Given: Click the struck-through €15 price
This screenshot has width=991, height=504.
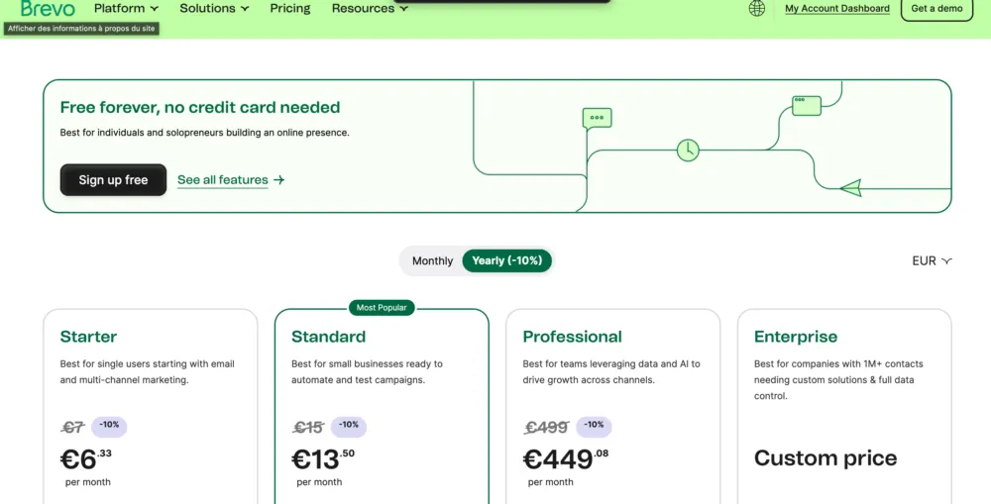Looking at the screenshot, I should tap(308, 428).
